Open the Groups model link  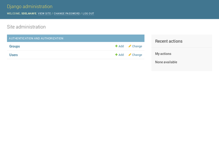tap(14, 46)
